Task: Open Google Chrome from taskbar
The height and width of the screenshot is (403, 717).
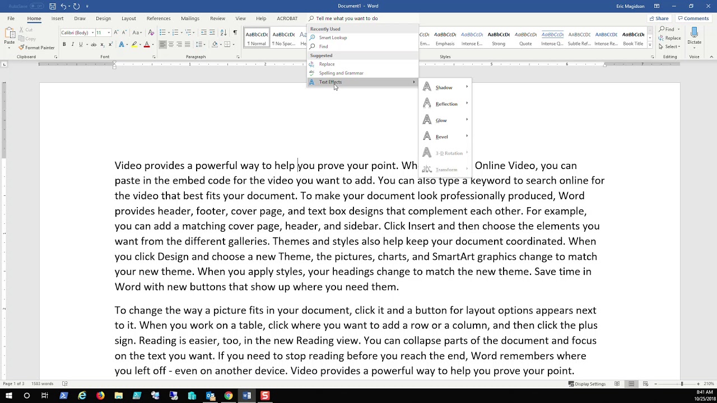Action: (x=229, y=396)
